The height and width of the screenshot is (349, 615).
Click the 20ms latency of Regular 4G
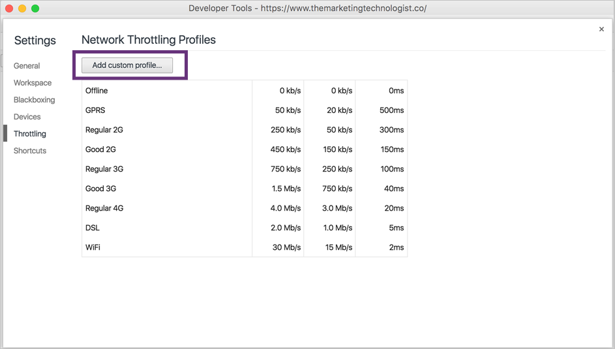click(x=394, y=208)
